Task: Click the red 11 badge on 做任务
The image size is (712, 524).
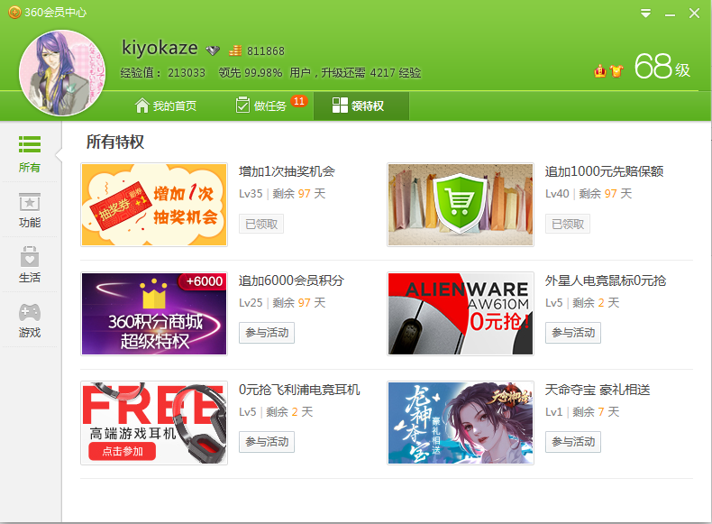Action: (299, 101)
